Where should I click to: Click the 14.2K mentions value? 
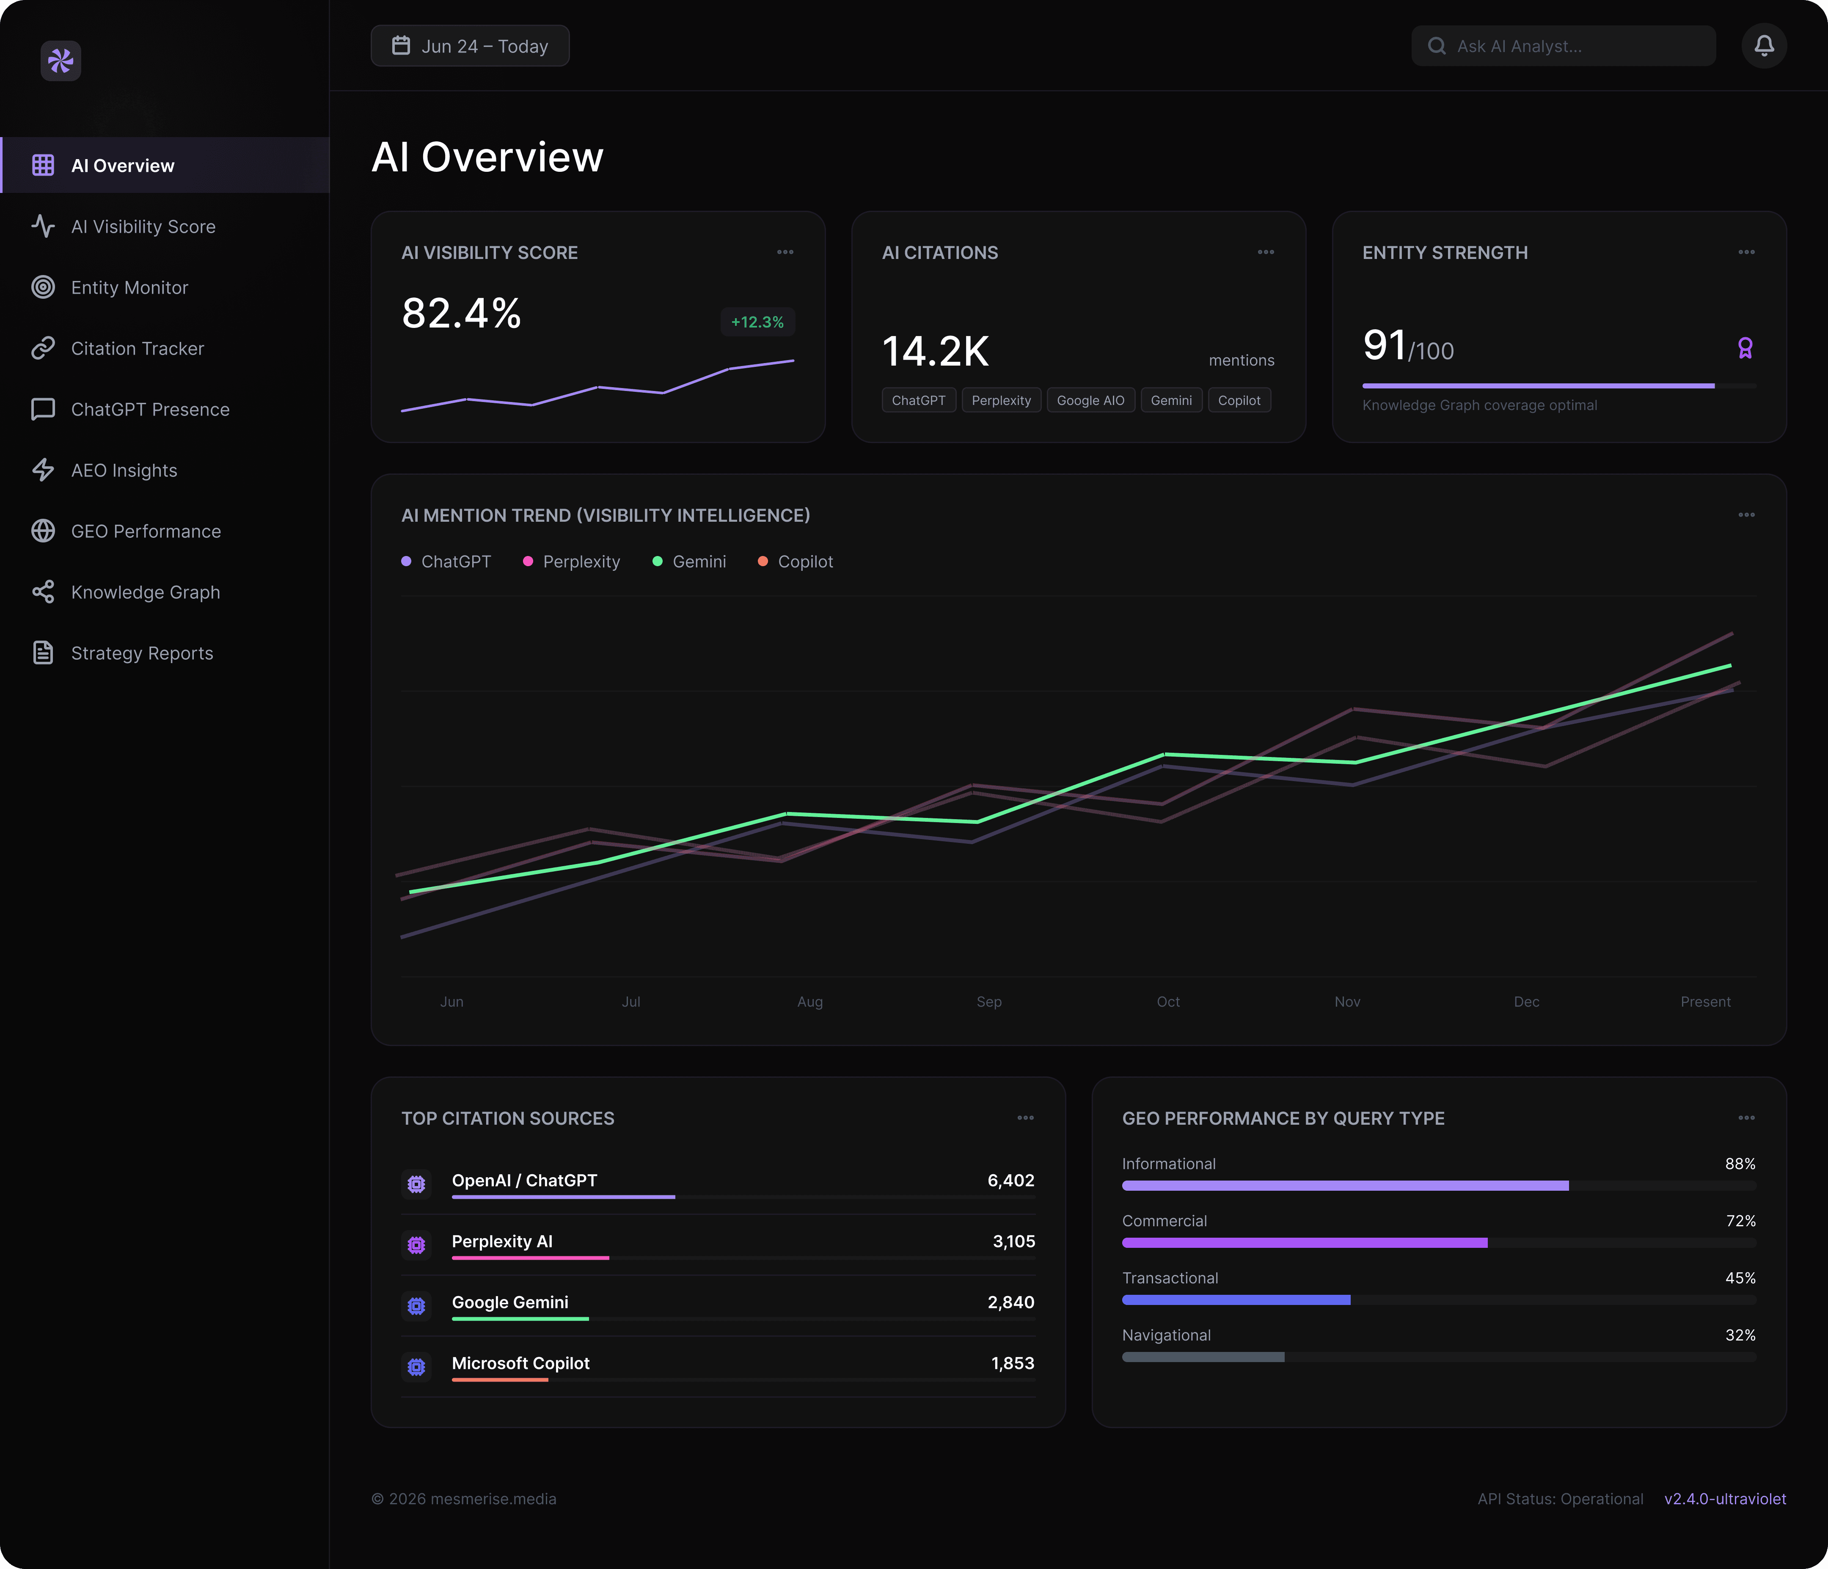935,351
